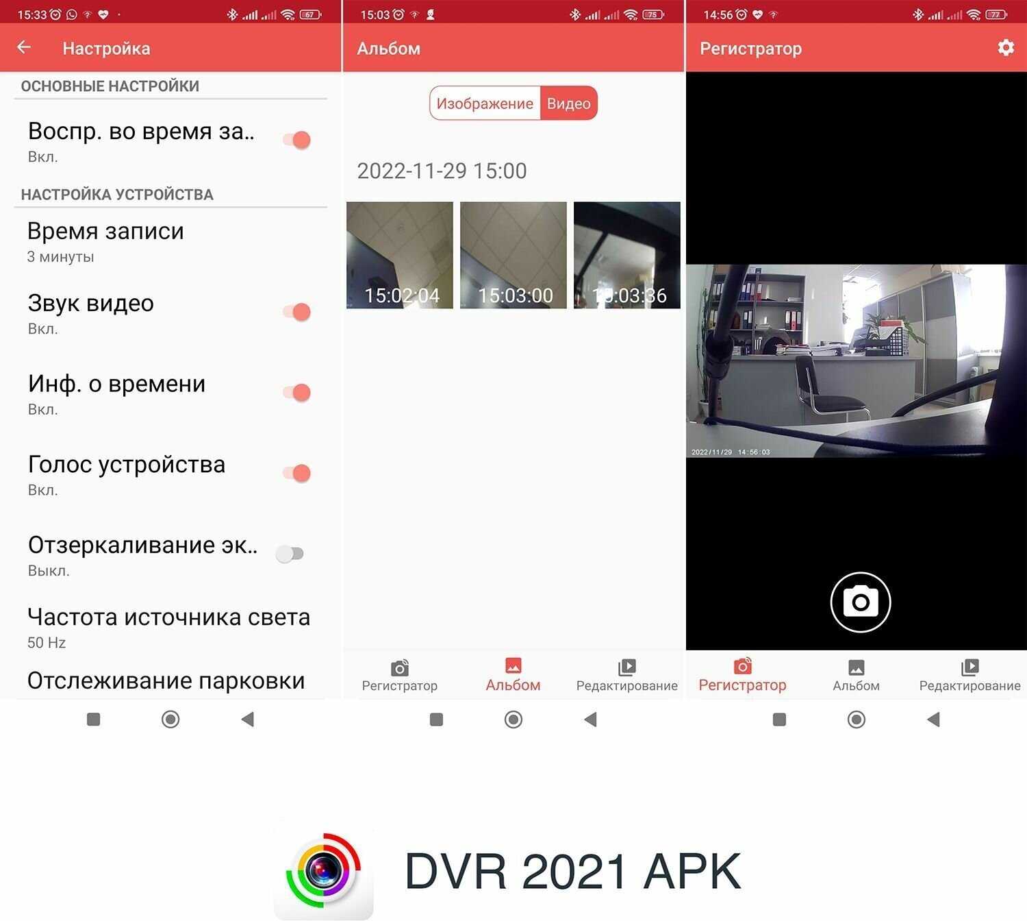Open settings via the gear icon
Viewport: 1027px width, 921px height.
point(1005,48)
